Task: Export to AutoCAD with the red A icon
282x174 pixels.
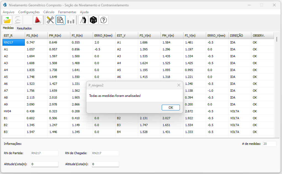Action: click(38, 20)
